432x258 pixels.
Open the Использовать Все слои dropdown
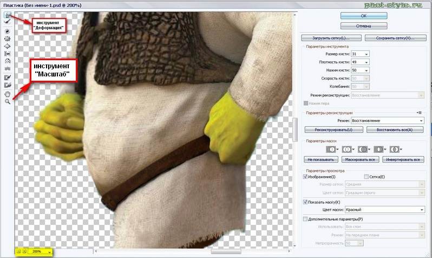click(384, 227)
